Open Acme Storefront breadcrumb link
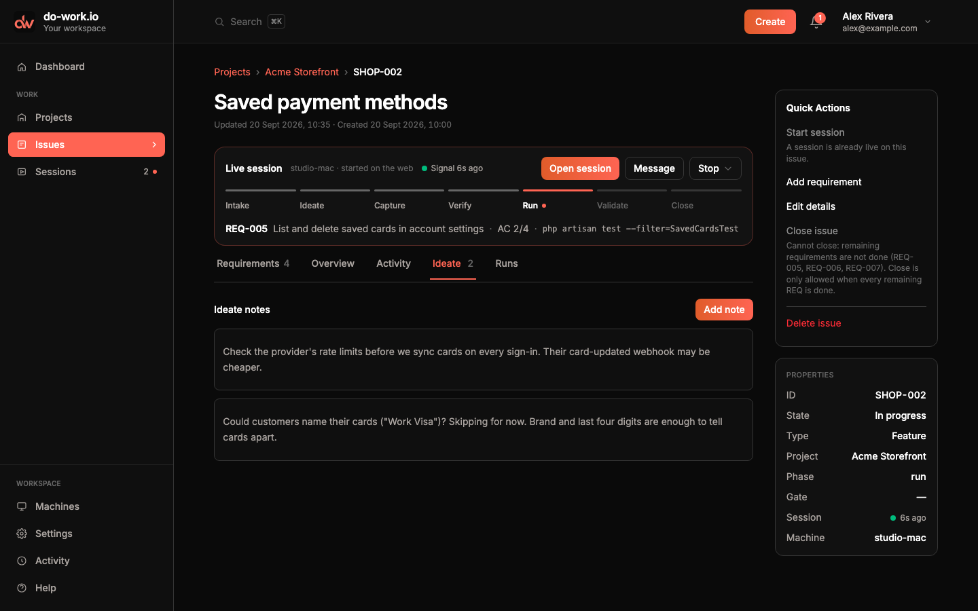The height and width of the screenshot is (611, 978). [302, 72]
